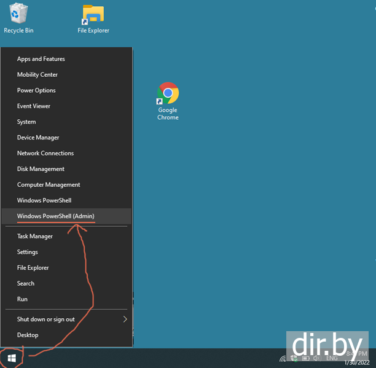
Task: Choose File Explorer in the menu
Action: click(66, 267)
